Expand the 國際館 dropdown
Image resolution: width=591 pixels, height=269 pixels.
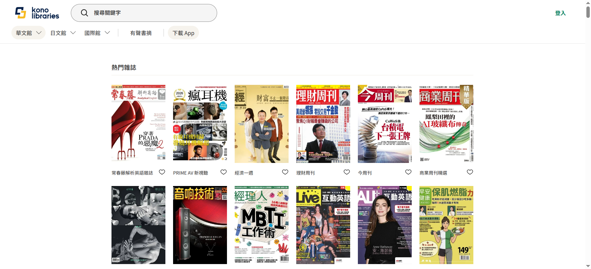click(97, 33)
